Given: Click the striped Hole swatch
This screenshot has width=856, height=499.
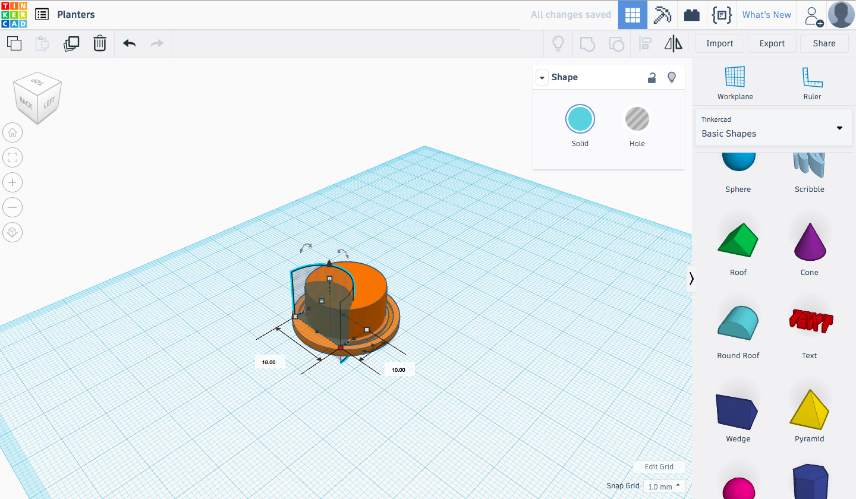Looking at the screenshot, I should (x=637, y=119).
